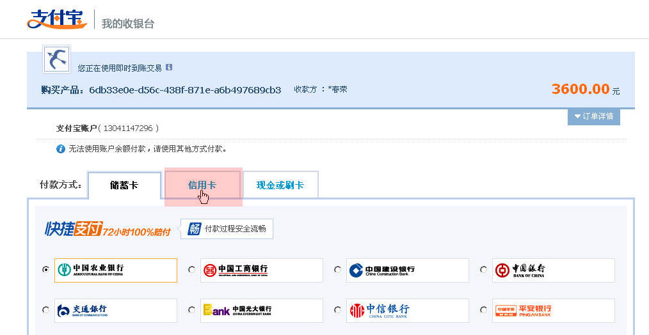Screen dimensions: 649x335
Task: Switch to the 信用卡 tab
Action: click(x=202, y=185)
